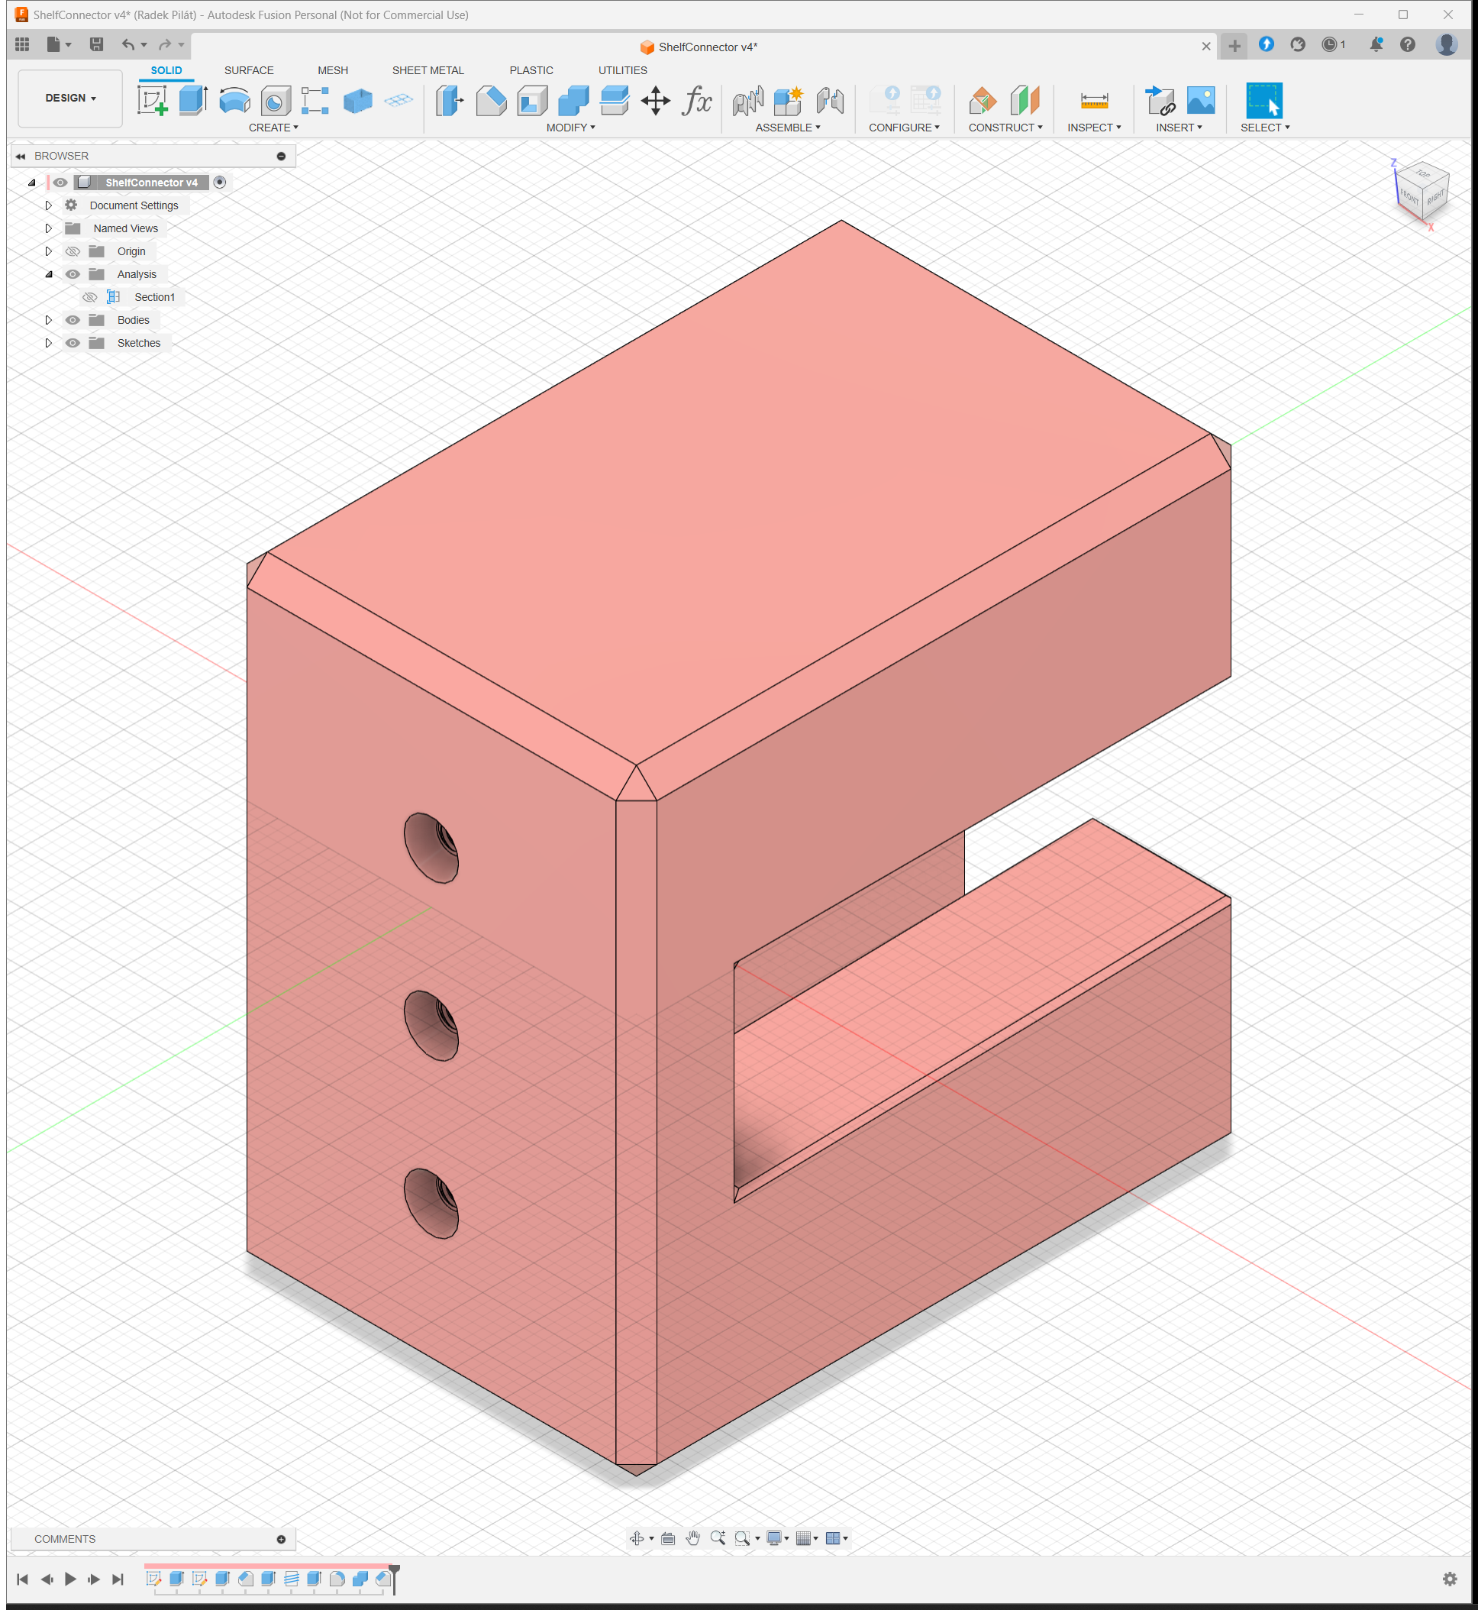The width and height of the screenshot is (1478, 1610).
Task: Open the Help question mark icon
Action: click(x=1408, y=45)
